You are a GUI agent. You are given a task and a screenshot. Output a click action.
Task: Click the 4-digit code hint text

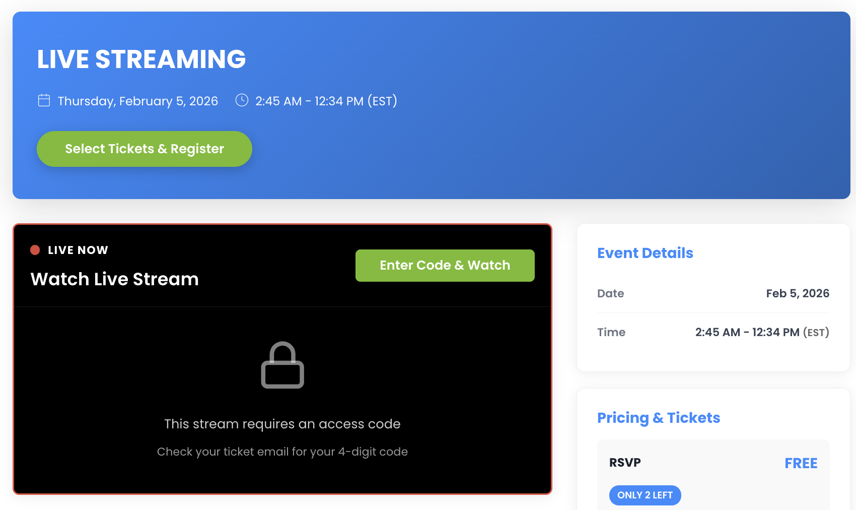click(x=282, y=452)
